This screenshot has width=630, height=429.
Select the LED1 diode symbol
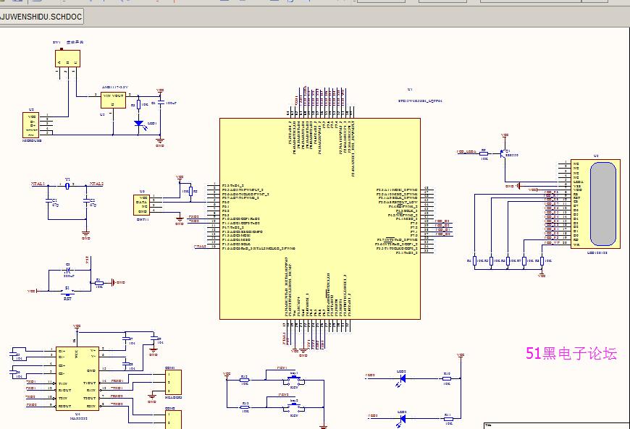pos(139,124)
